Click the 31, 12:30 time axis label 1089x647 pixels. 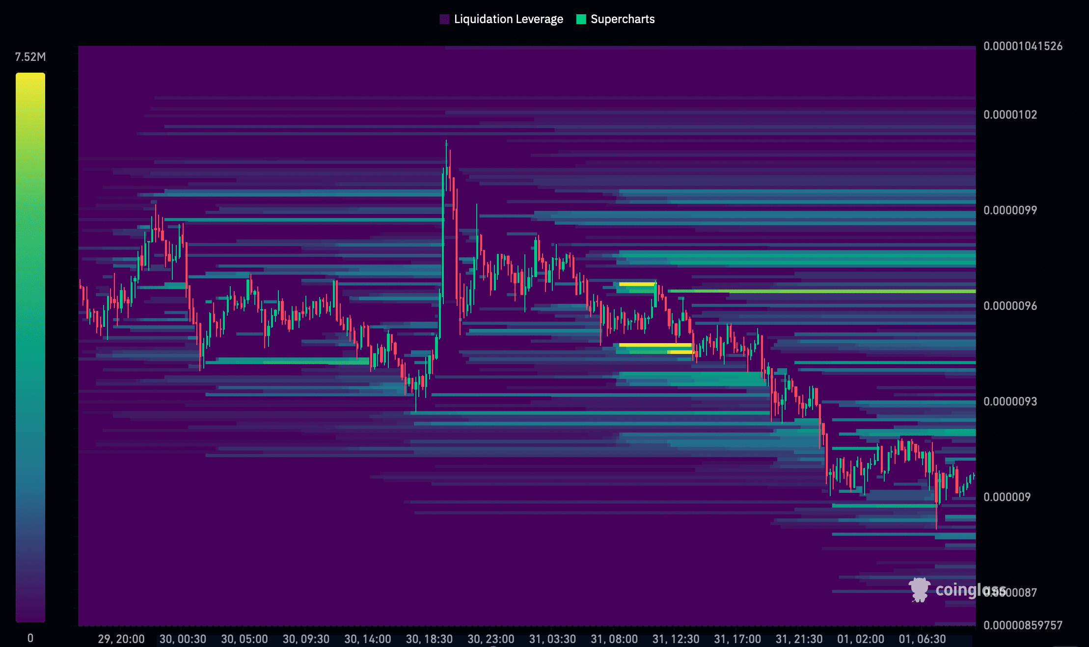(x=676, y=639)
